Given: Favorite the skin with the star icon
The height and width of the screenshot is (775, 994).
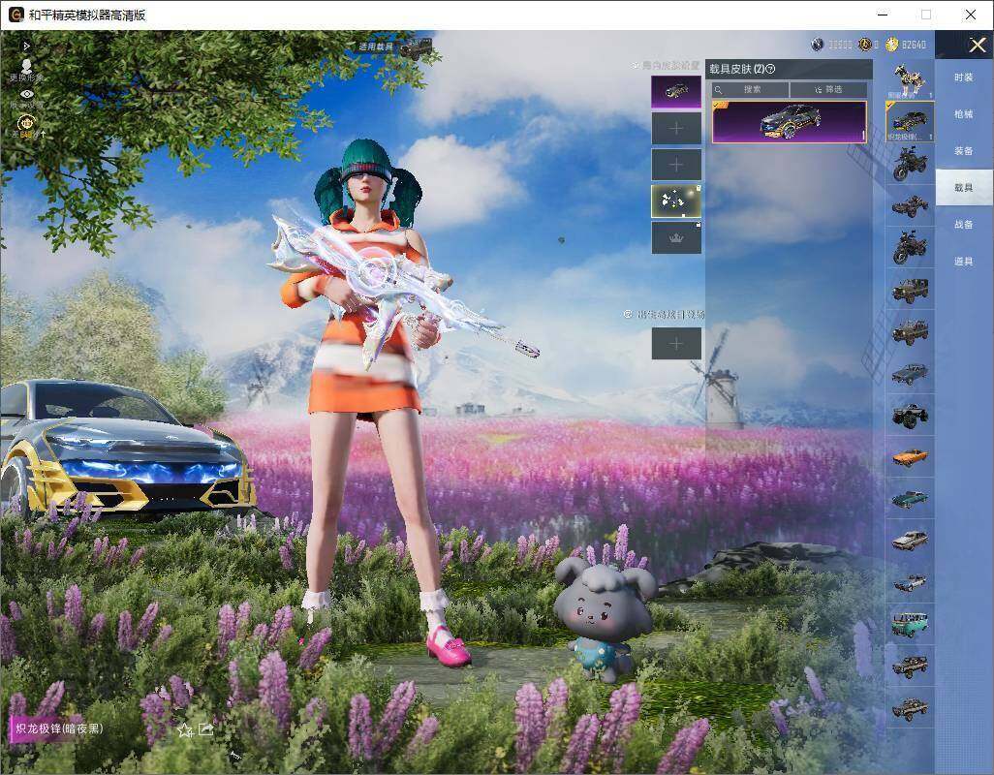Looking at the screenshot, I should (185, 730).
